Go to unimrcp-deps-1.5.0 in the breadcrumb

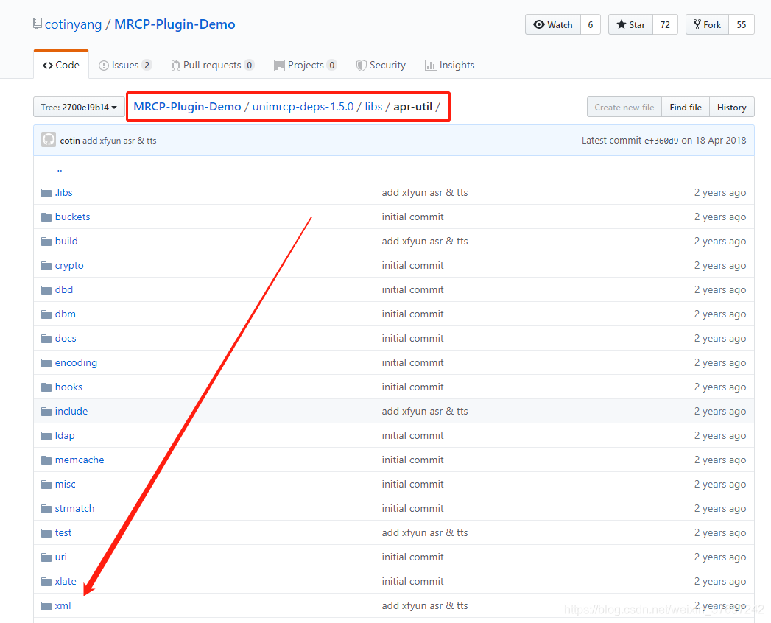(x=303, y=106)
